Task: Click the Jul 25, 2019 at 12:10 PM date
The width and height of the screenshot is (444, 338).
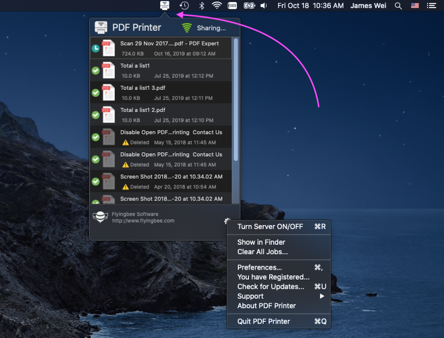Action: click(184, 120)
